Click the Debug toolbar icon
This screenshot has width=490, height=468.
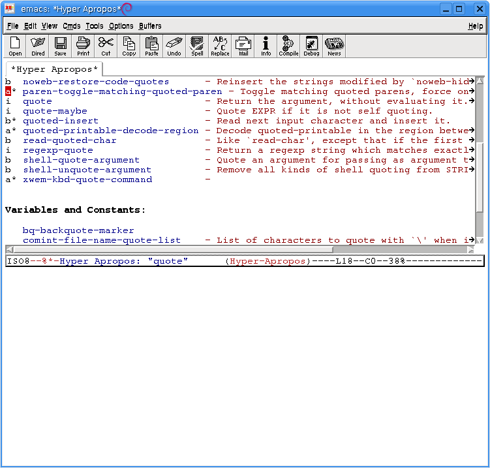point(311,46)
